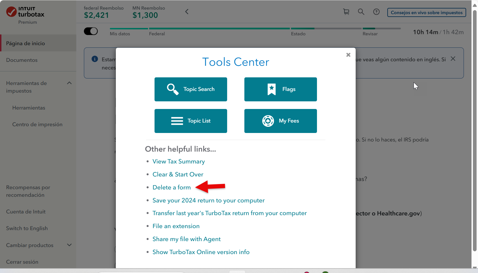
Task: Click the Tools Center heading
Action: pos(236,62)
